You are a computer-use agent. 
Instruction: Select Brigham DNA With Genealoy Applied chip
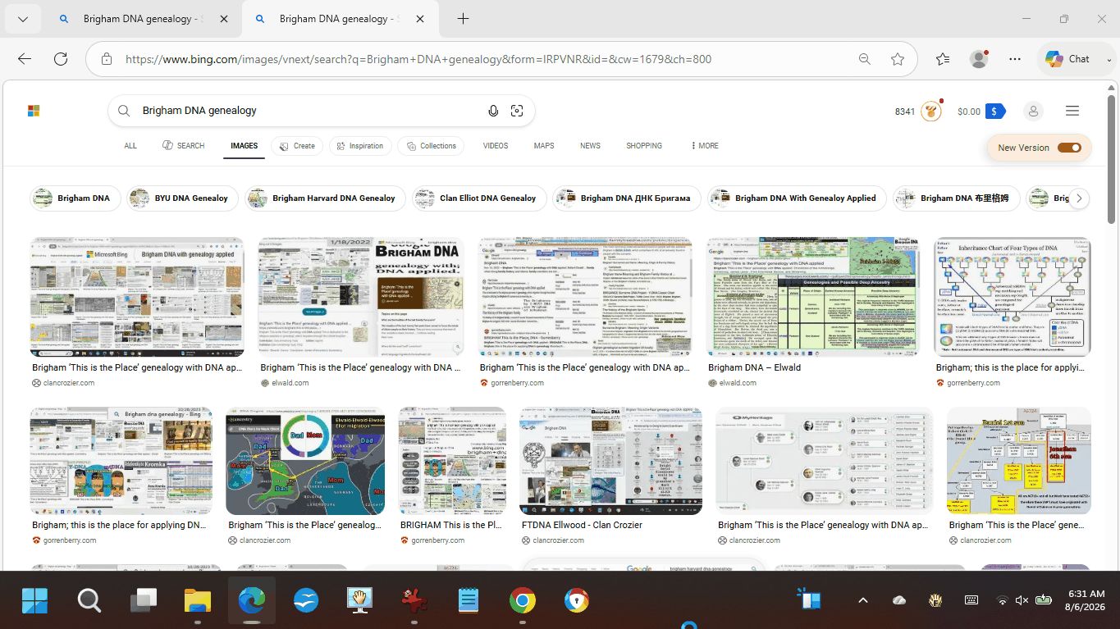tap(797, 198)
